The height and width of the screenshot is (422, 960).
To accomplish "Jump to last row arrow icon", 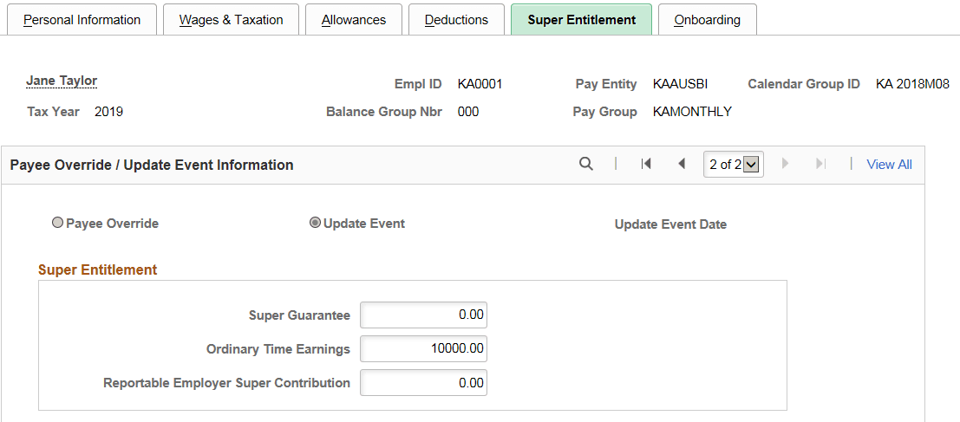I will [821, 164].
